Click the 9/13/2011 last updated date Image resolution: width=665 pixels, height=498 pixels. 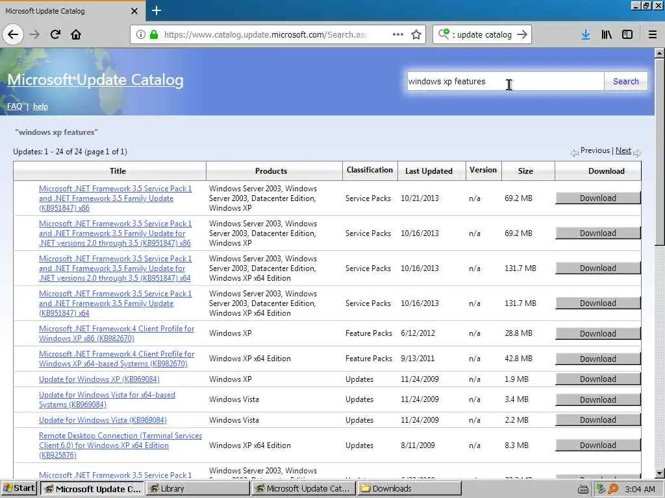[418, 358]
